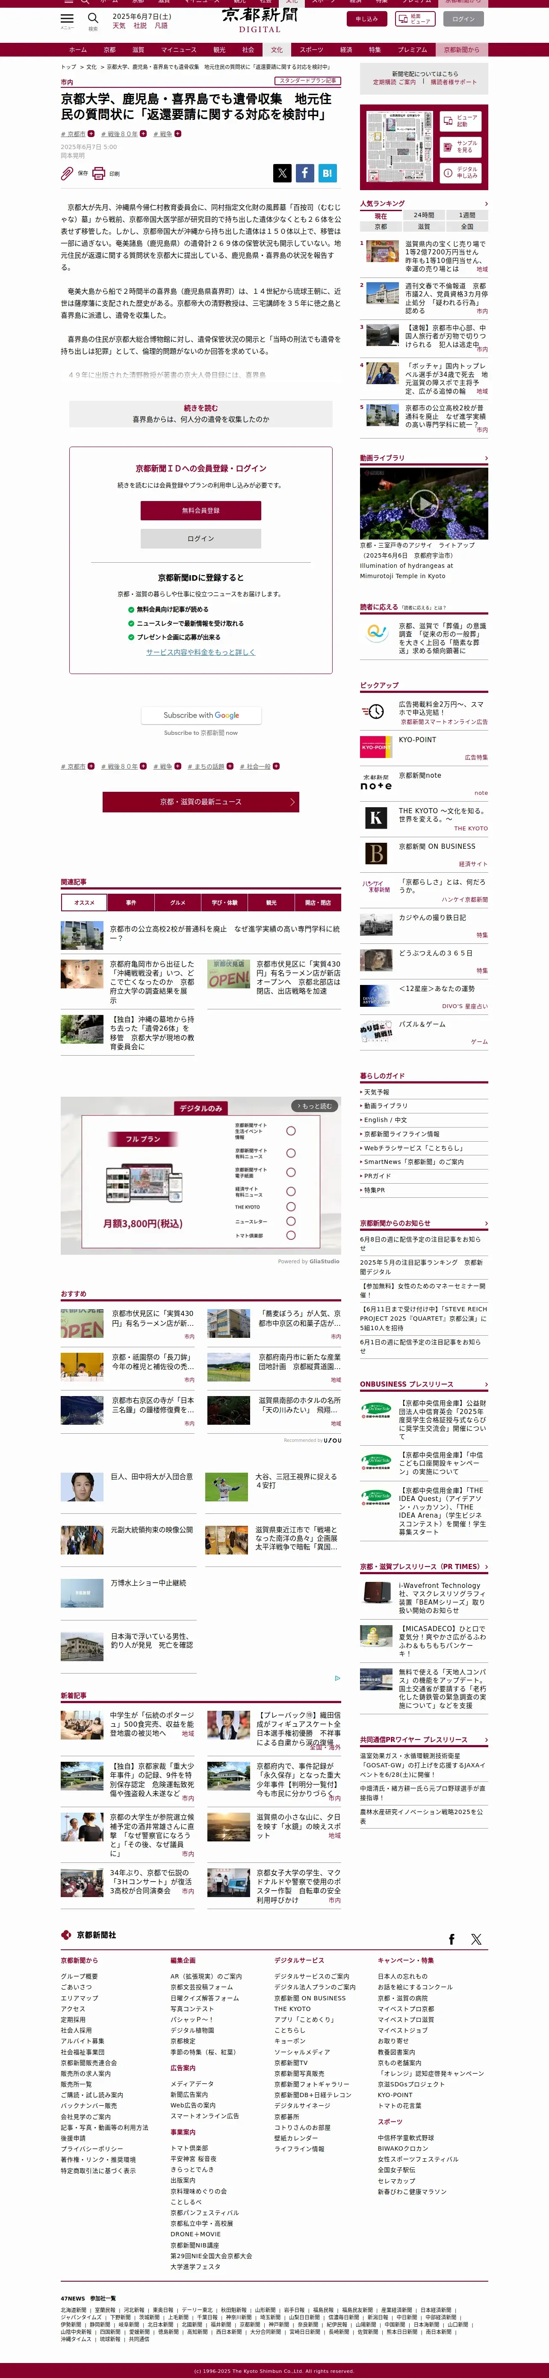Click 続きを読む expand article
This screenshot has width=549, height=2378.
[x=201, y=413]
